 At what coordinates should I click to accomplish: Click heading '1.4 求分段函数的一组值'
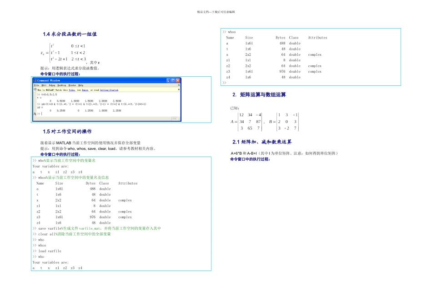click(70, 34)
